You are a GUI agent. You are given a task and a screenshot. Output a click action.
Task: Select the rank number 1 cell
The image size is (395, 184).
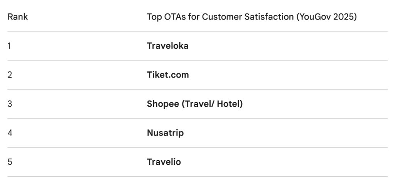point(9,46)
